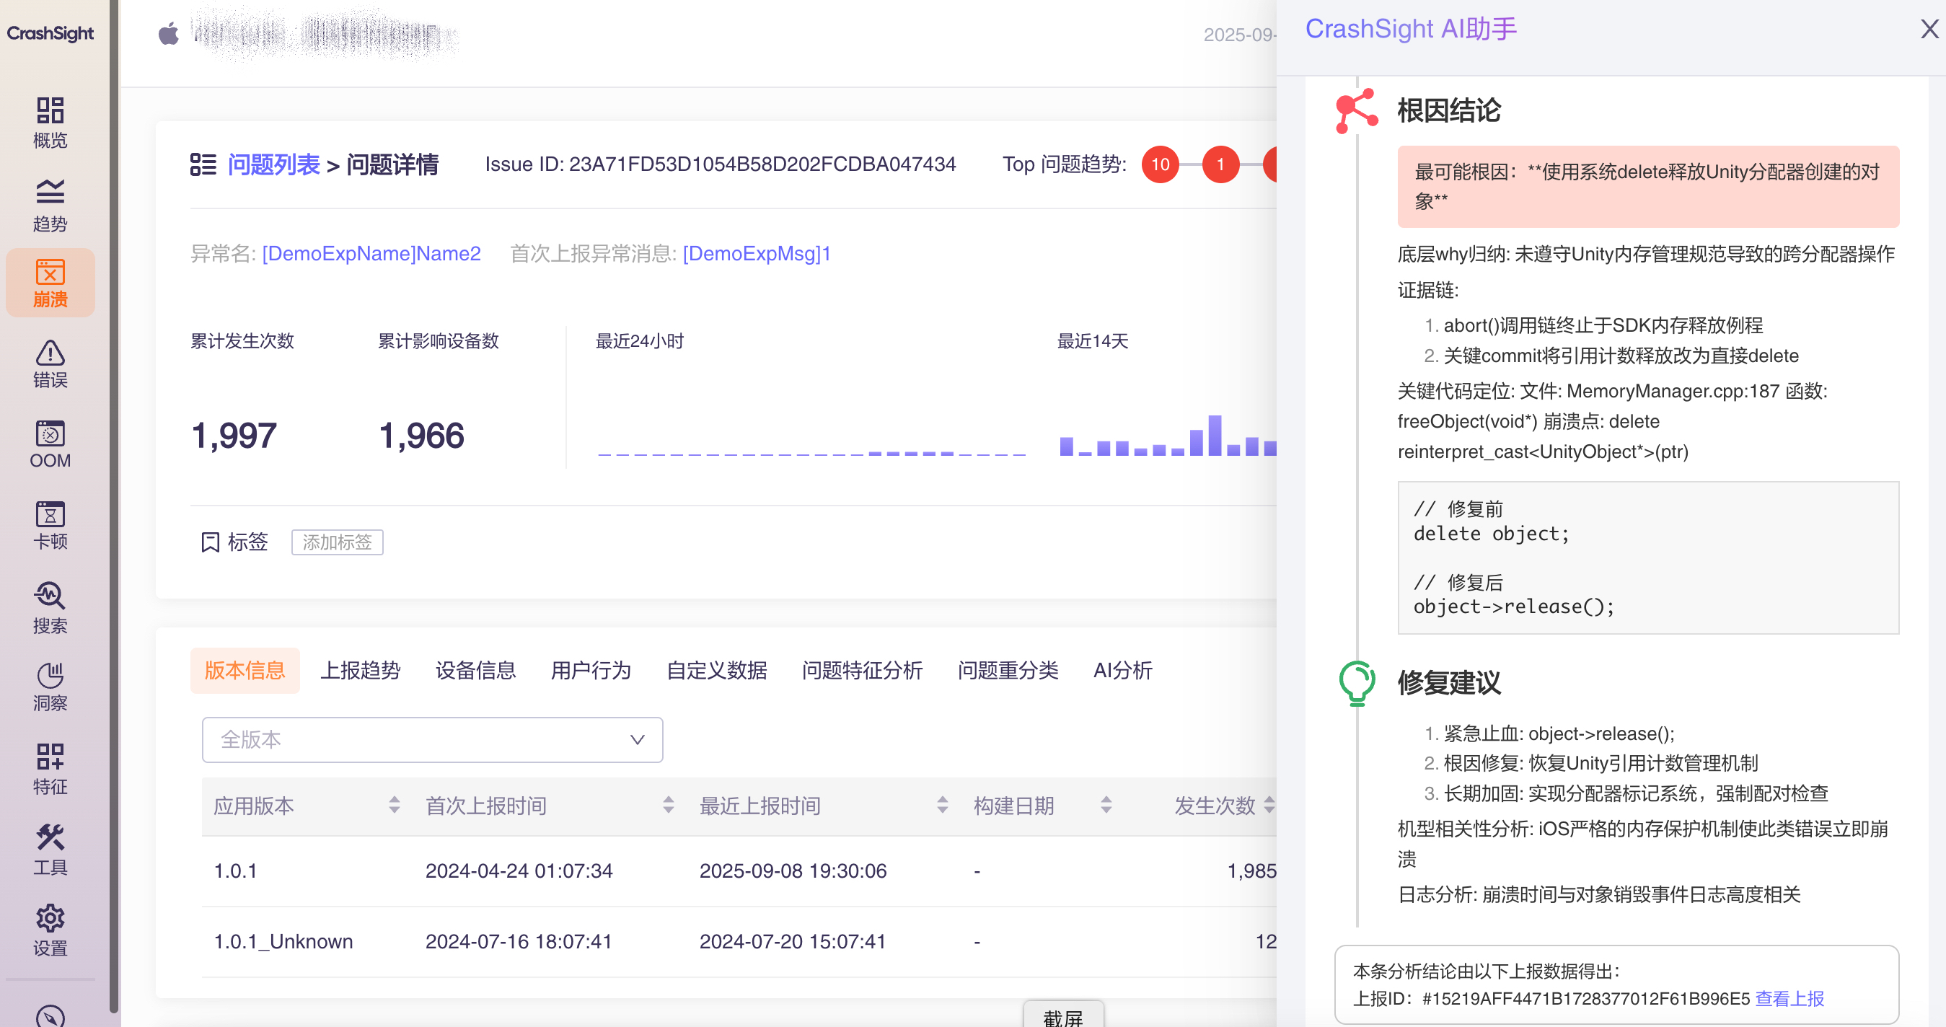Click the 标签 bookmark icon
The height and width of the screenshot is (1027, 1946).
click(210, 542)
